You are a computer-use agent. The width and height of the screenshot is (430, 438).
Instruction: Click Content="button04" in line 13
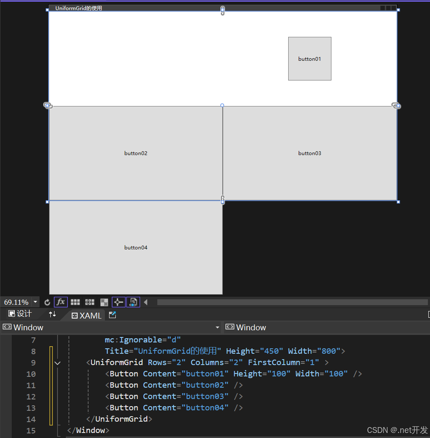[x=186, y=408]
